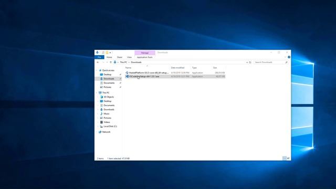Open Documents under This PC

tap(109, 106)
